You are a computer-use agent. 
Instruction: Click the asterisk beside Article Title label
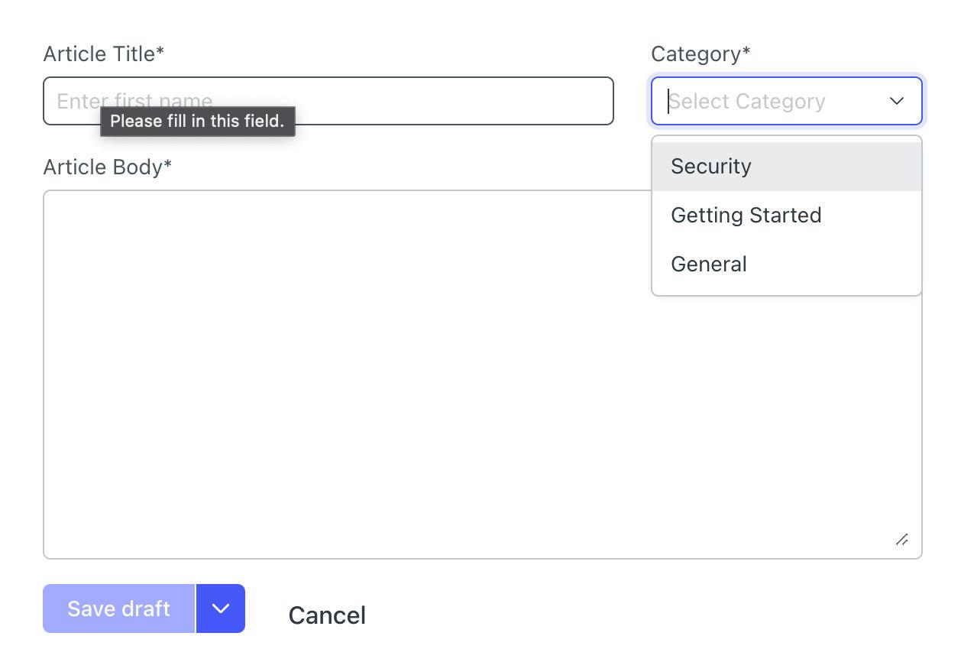160,52
